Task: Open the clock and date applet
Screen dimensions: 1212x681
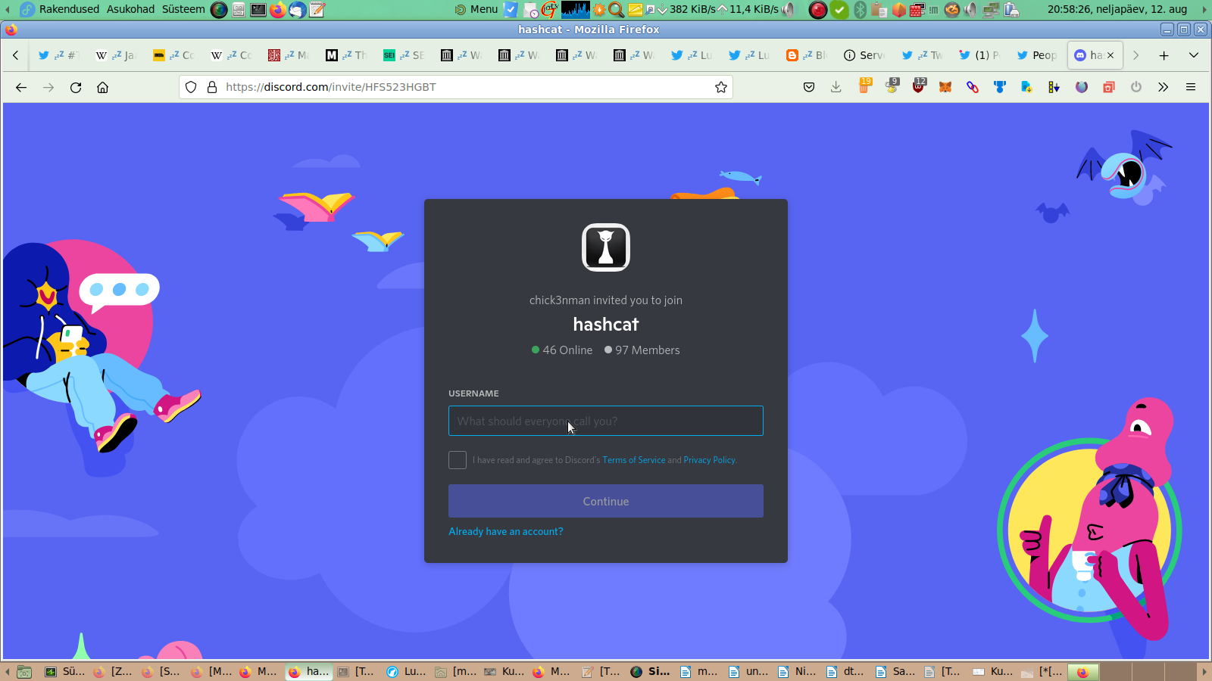Action: [x=1117, y=9]
